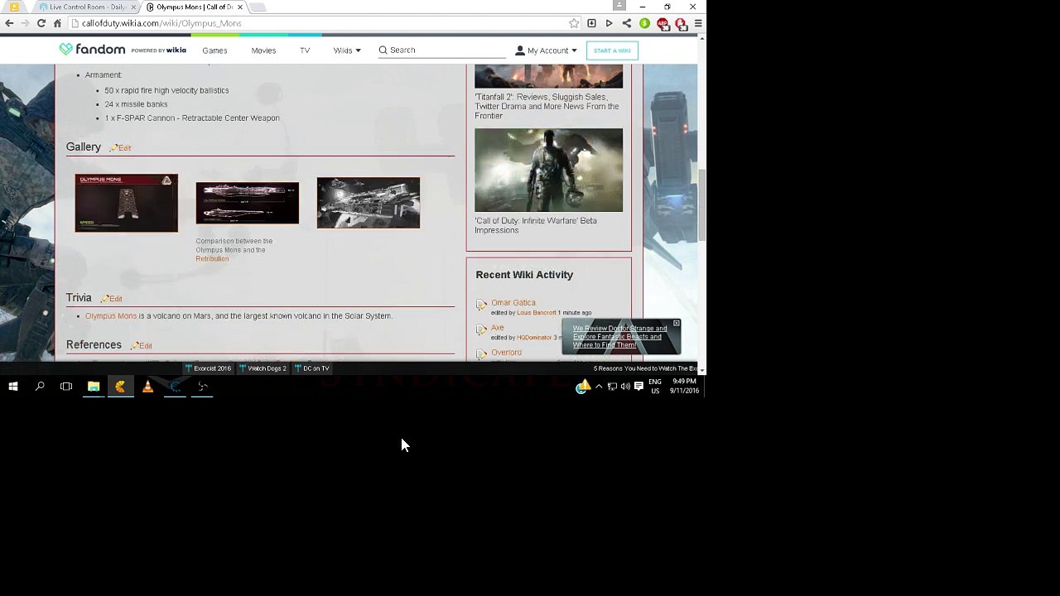Bookmark this page with the star icon
This screenshot has height=596, width=1060.
[x=573, y=23]
